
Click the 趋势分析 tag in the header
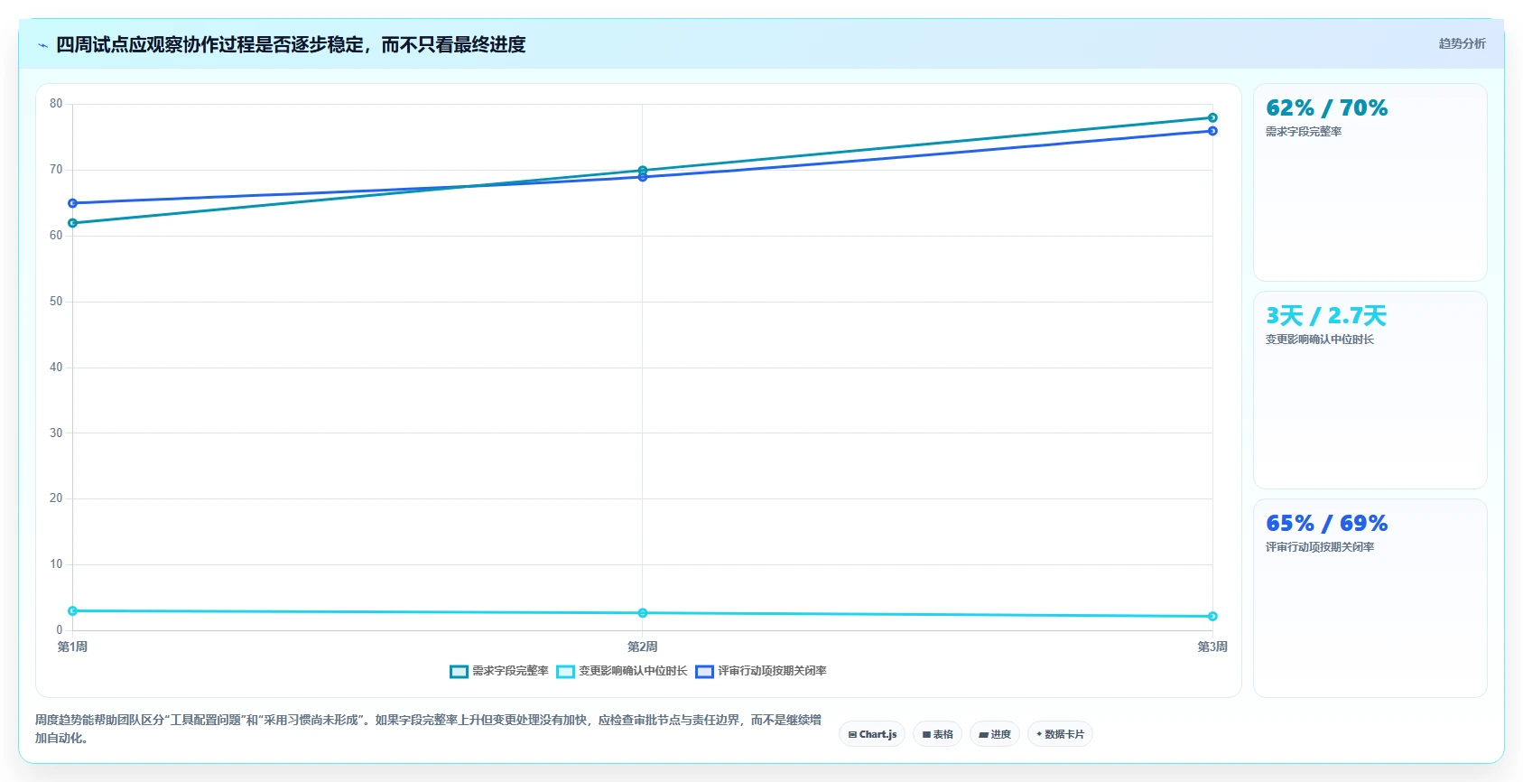click(1462, 43)
